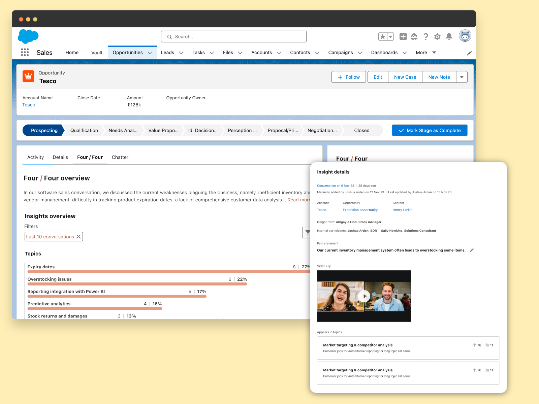Switch to the Four / Four tab
The width and height of the screenshot is (539, 404).
coord(90,157)
